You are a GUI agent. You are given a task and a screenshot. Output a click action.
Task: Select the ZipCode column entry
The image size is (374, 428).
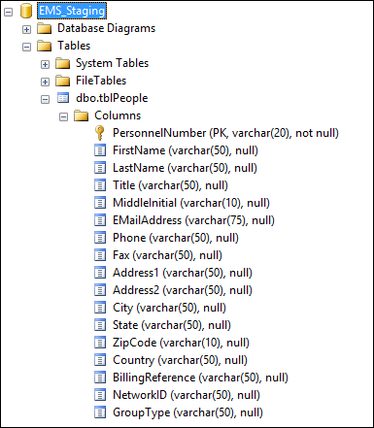(181, 343)
